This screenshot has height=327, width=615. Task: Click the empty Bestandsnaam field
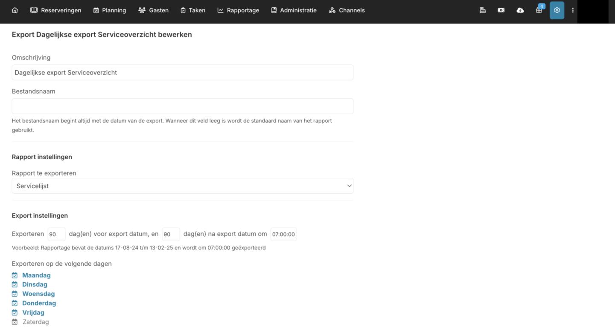pos(182,106)
